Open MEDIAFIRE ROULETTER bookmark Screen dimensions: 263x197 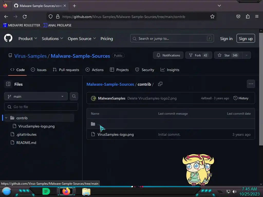point(22,25)
